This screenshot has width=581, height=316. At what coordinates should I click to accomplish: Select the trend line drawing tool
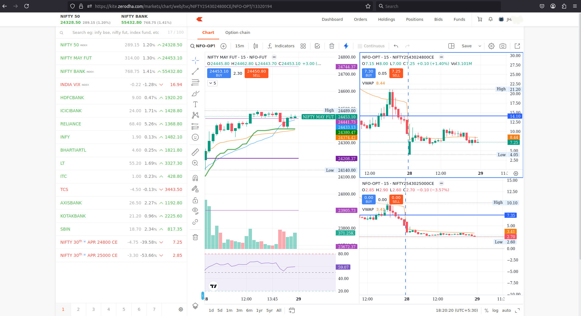click(195, 71)
